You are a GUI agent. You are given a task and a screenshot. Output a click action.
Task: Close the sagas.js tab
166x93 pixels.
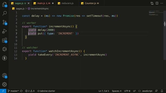(x=29, y=3)
